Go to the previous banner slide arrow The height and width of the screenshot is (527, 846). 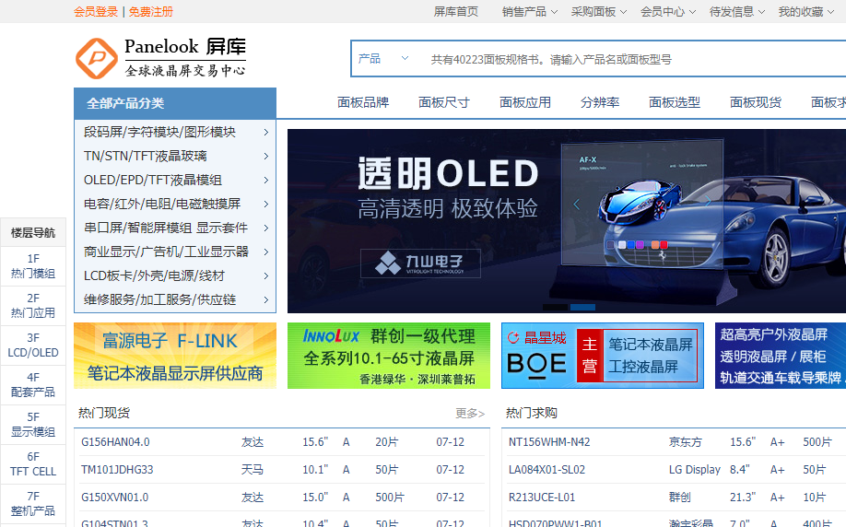tap(576, 205)
